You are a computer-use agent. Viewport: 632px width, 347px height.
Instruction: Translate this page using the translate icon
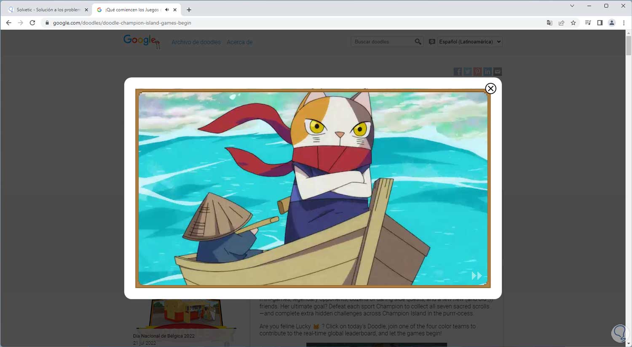pyautogui.click(x=549, y=23)
